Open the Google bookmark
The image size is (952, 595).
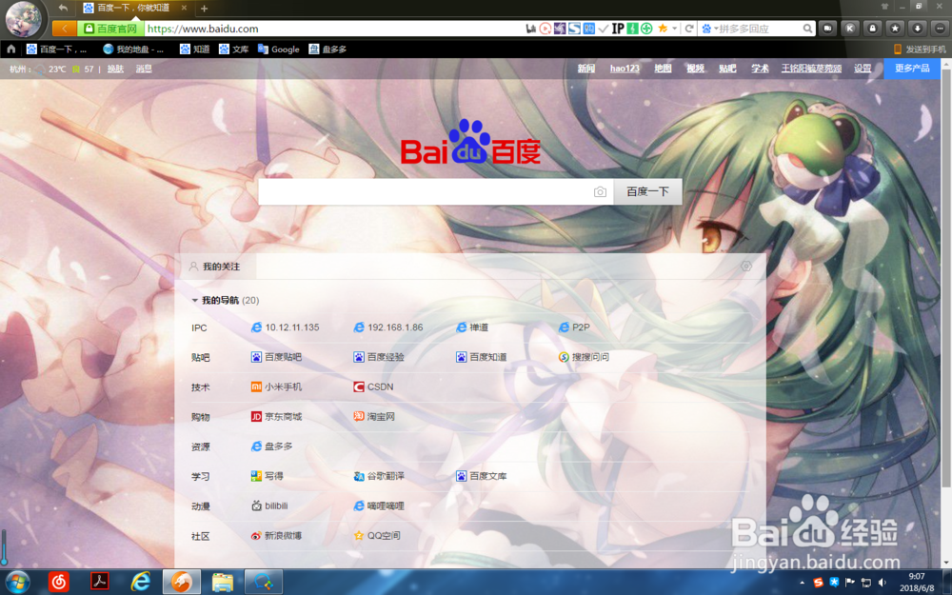pos(279,50)
